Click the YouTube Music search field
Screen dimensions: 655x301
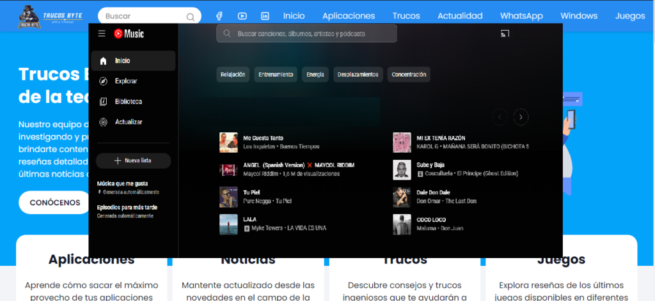(x=306, y=33)
